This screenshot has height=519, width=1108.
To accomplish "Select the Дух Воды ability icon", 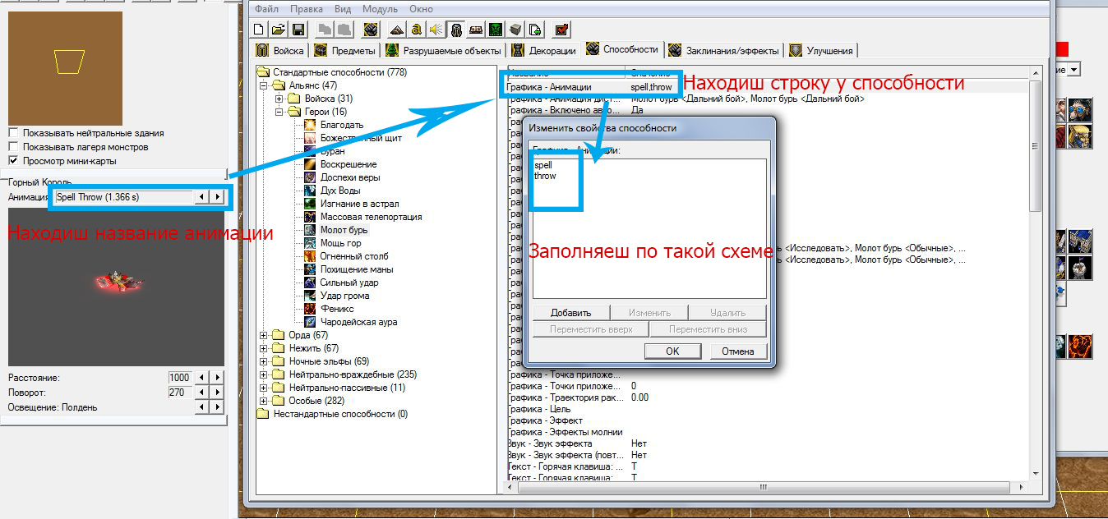I will (310, 191).
